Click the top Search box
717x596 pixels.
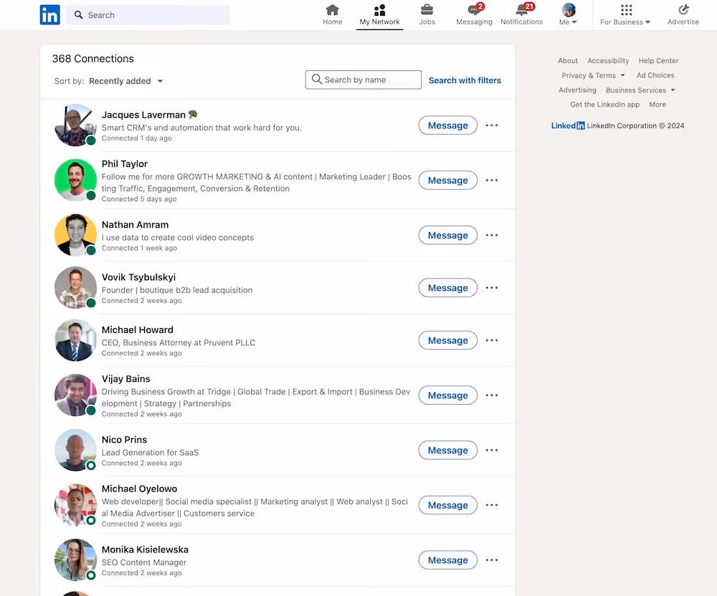(x=148, y=15)
